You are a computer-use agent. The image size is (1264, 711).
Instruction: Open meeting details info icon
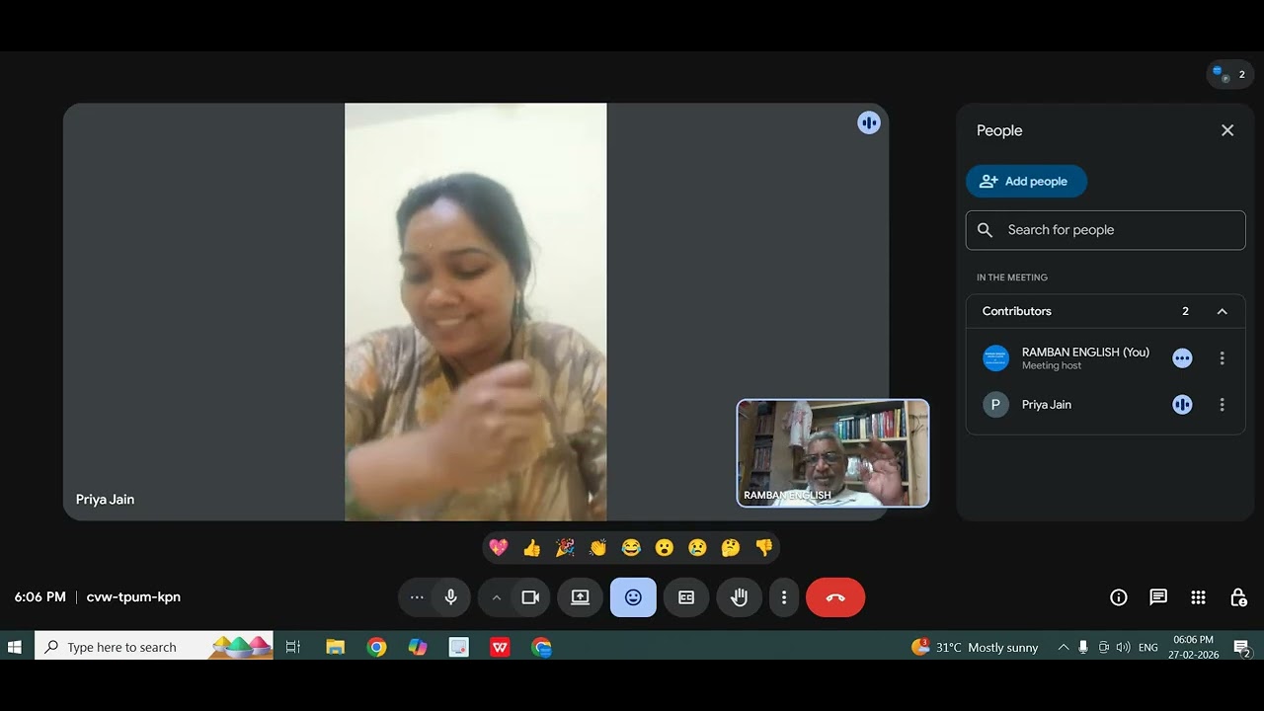(x=1119, y=597)
